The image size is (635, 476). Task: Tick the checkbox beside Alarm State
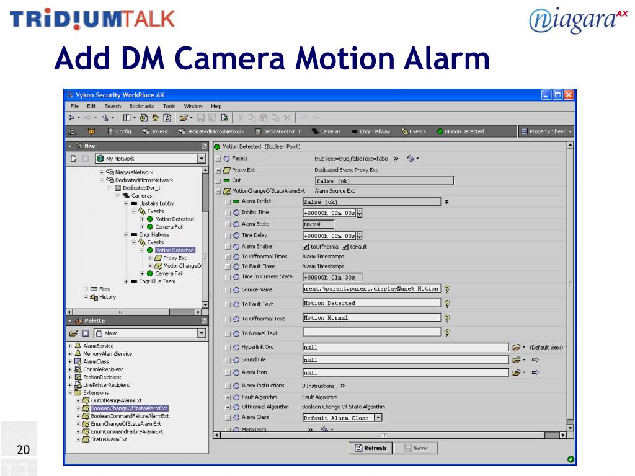pyautogui.click(x=228, y=224)
